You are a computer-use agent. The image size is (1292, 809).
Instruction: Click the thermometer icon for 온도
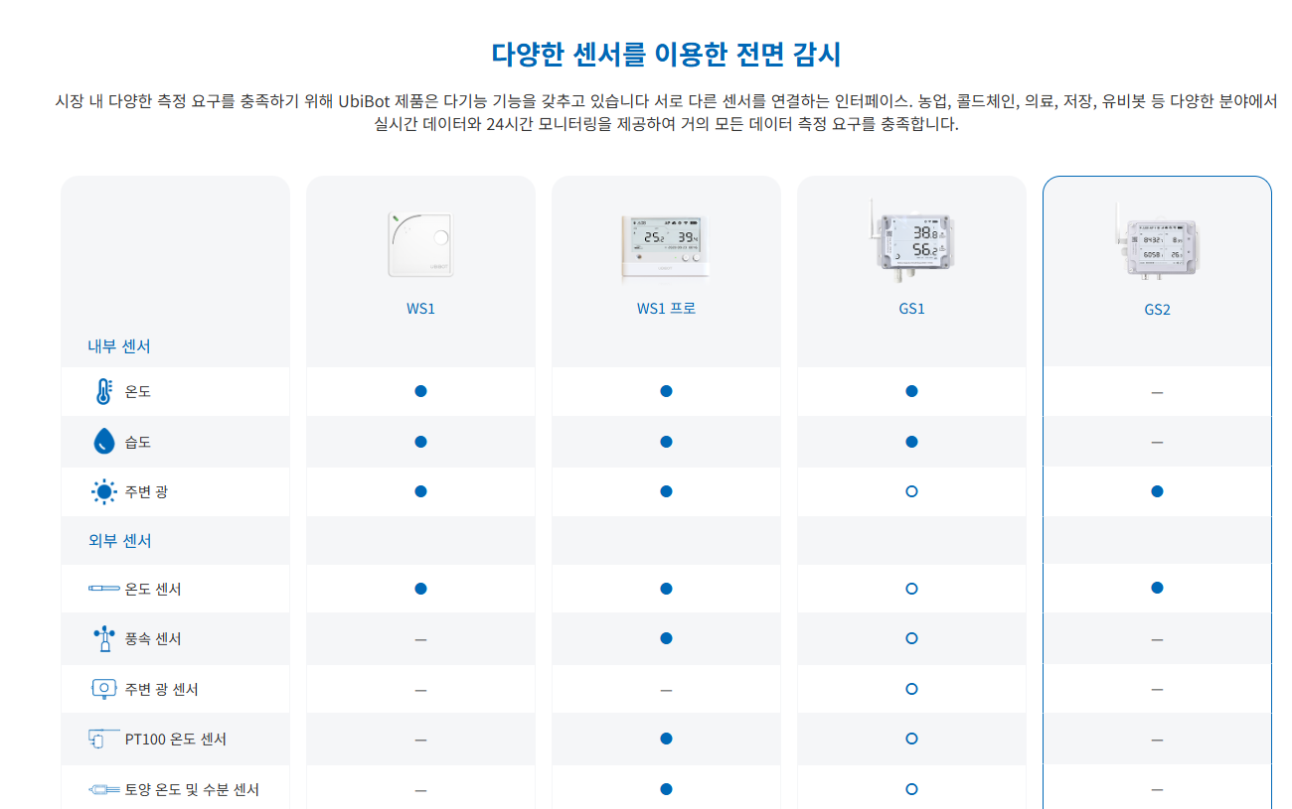[104, 392]
